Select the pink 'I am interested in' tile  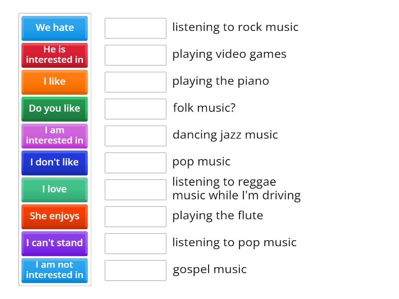coord(54,136)
